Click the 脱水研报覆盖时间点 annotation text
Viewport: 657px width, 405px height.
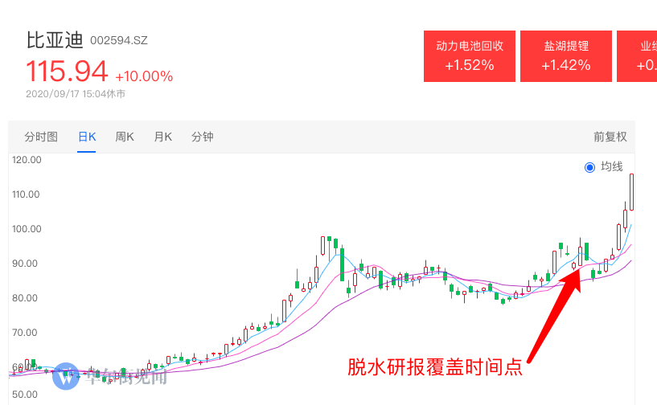click(x=435, y=367)
